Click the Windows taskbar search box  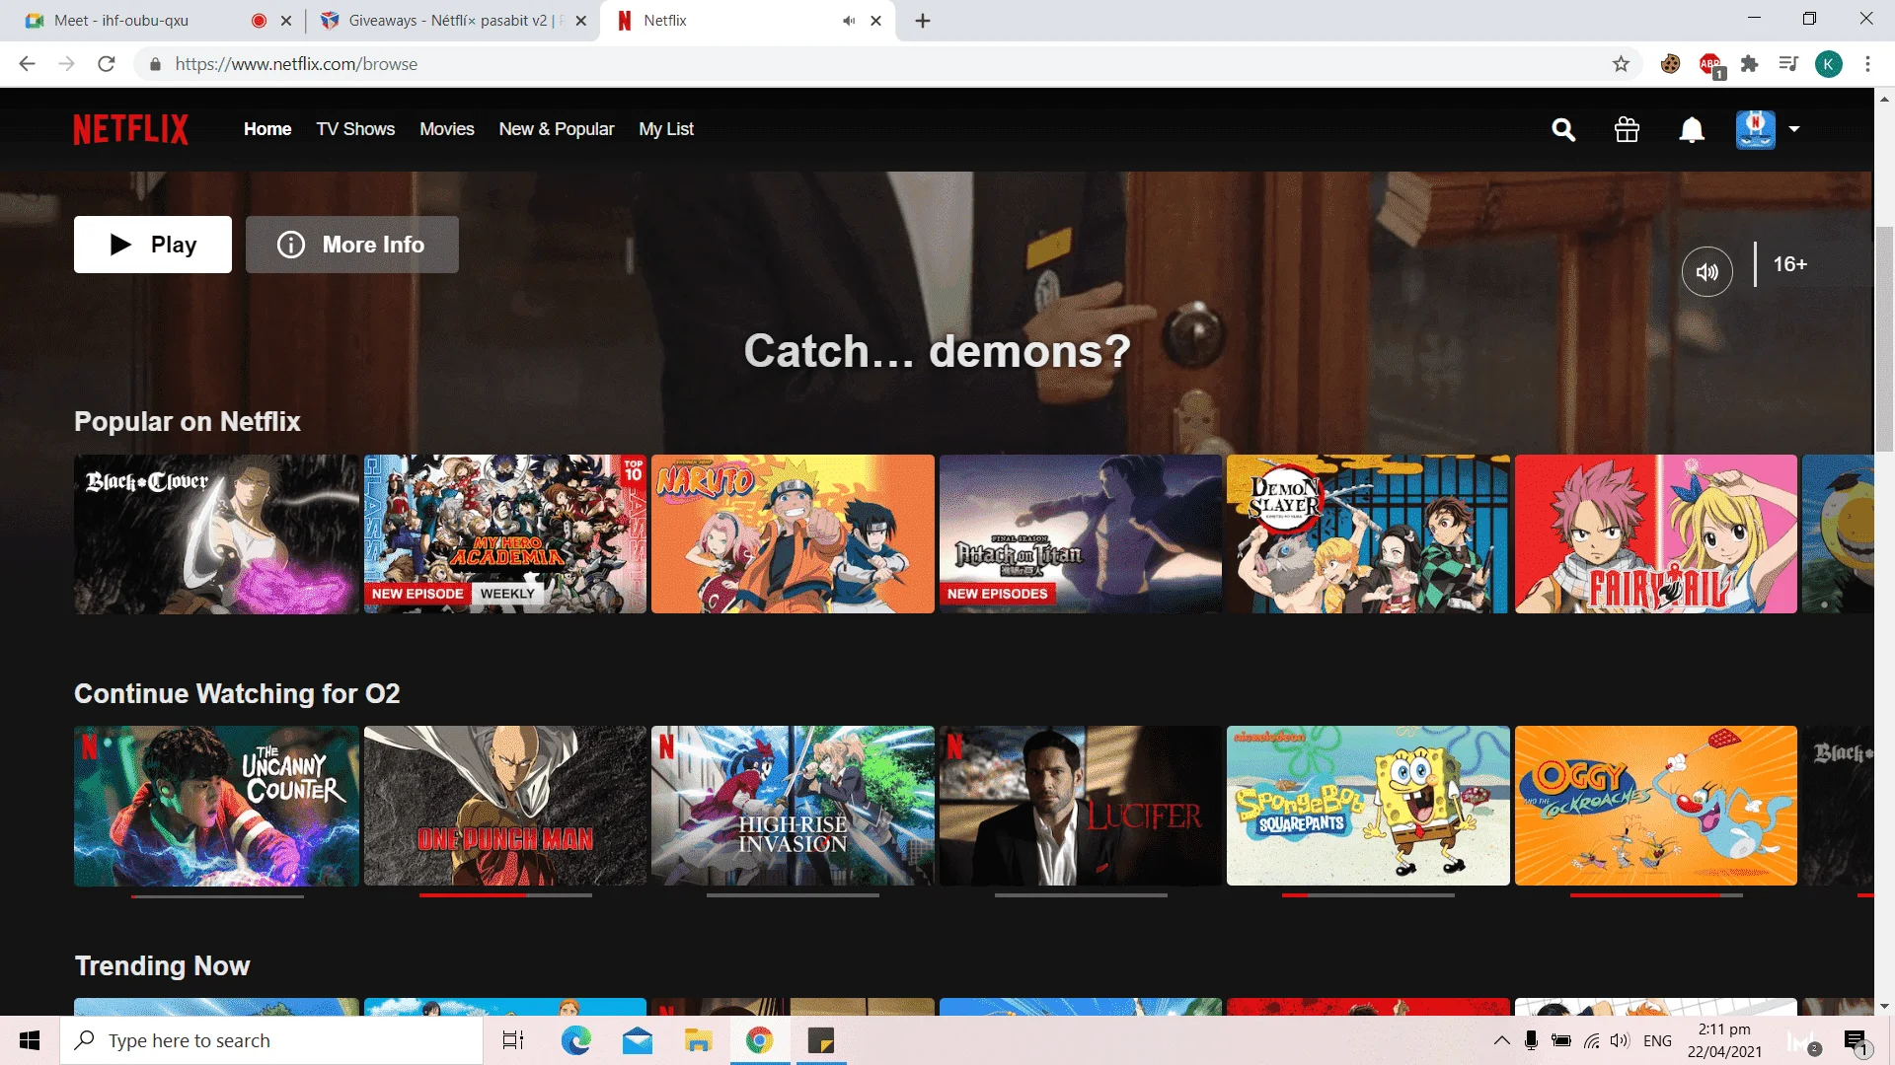[271, 1040]
